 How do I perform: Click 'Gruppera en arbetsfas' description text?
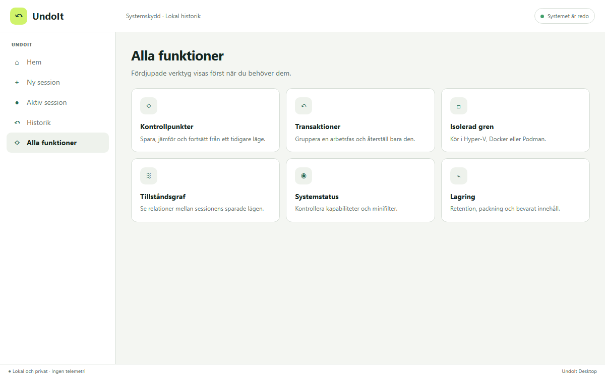point(355,139)
